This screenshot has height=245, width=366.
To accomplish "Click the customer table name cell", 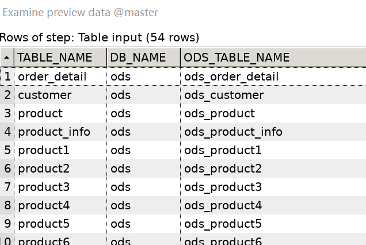I will (45, 95).
